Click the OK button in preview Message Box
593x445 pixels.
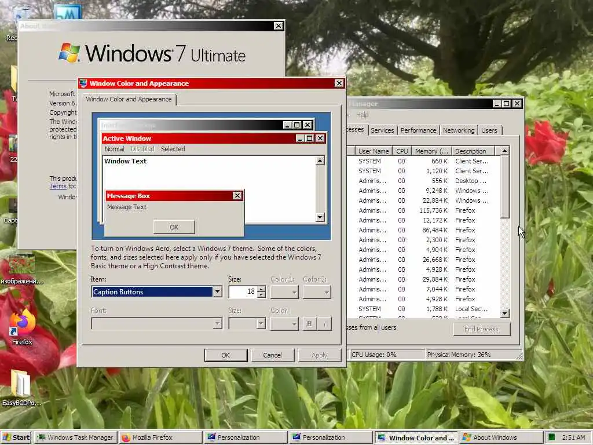(x=174, y=227)
